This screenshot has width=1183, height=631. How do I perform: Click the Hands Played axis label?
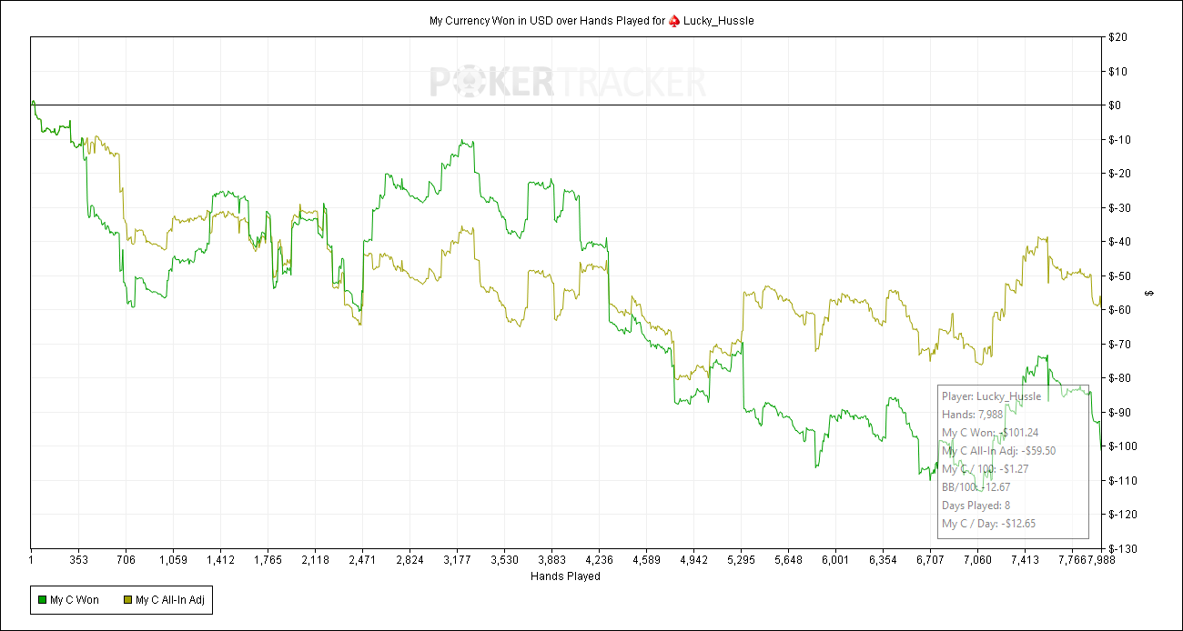(565, 576)
